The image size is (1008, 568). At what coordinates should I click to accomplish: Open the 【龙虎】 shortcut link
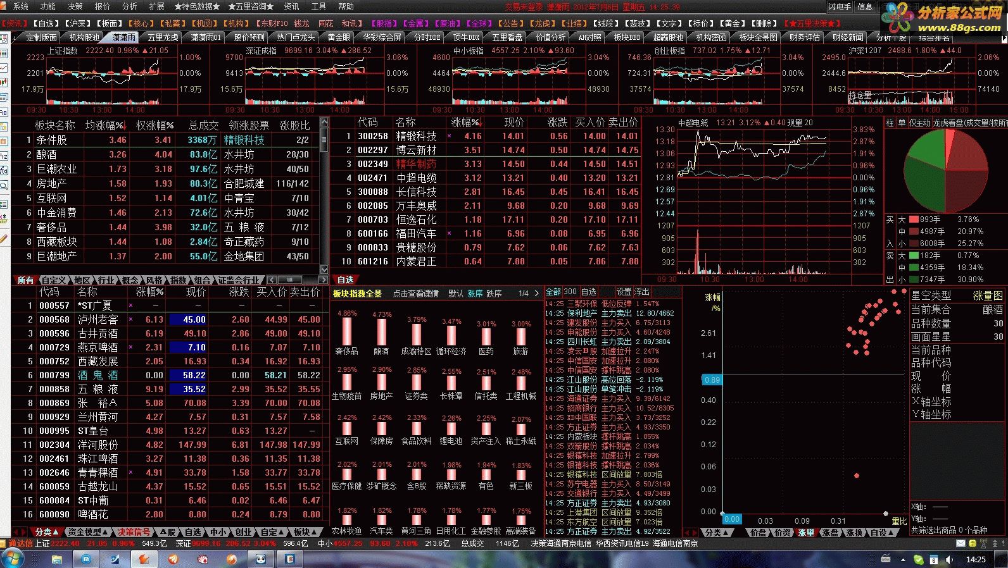click(543, 23)
